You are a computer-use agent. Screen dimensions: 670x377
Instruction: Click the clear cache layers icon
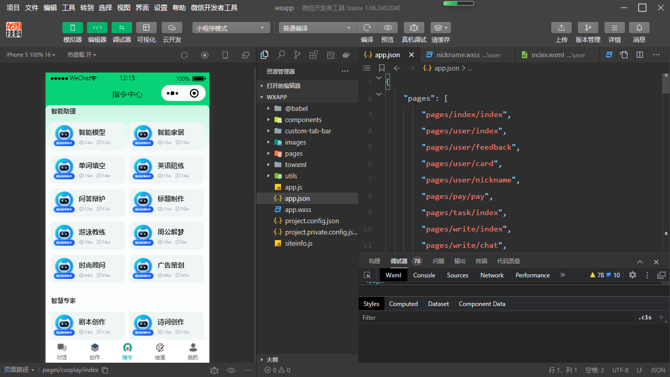(440, 28)
